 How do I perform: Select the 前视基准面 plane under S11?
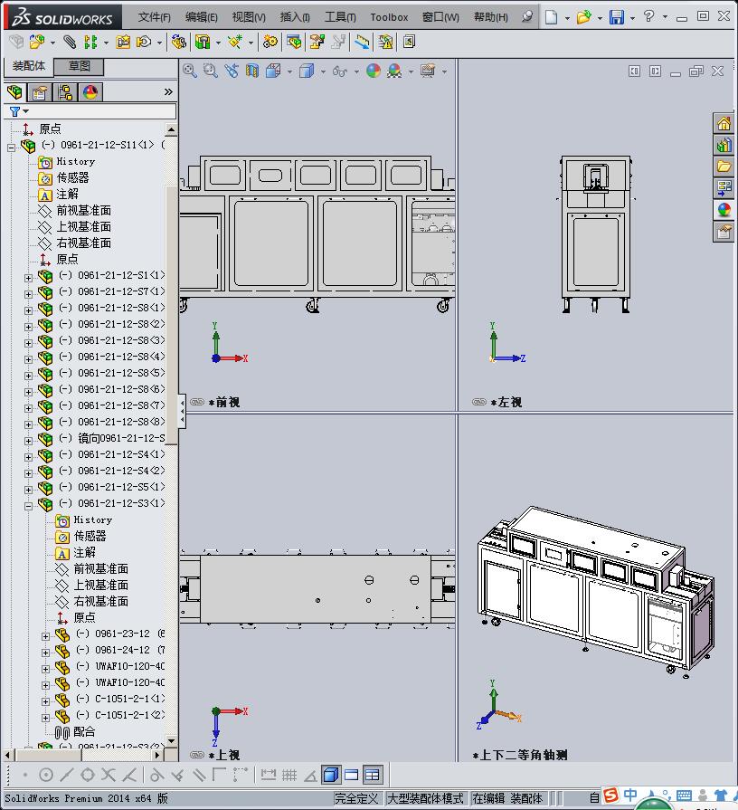coord(83,210)
